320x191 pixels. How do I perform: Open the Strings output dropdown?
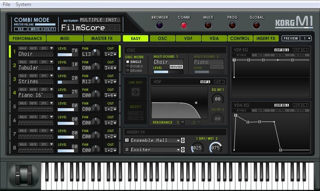tap(110, 82)
